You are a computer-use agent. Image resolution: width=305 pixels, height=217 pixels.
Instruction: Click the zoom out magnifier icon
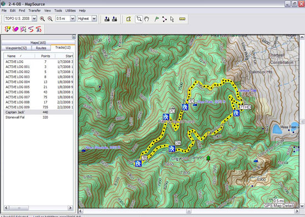click(50, 19)
